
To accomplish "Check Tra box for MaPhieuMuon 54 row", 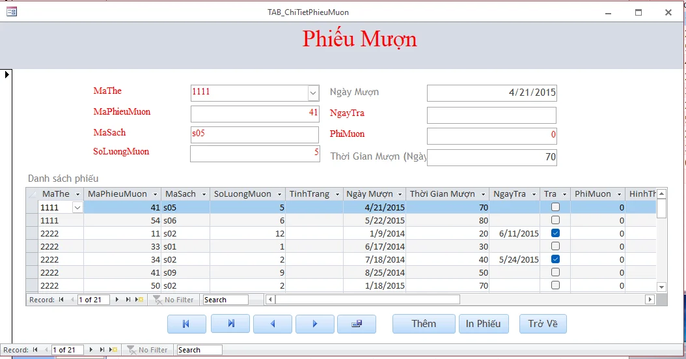I will point(555,220).
